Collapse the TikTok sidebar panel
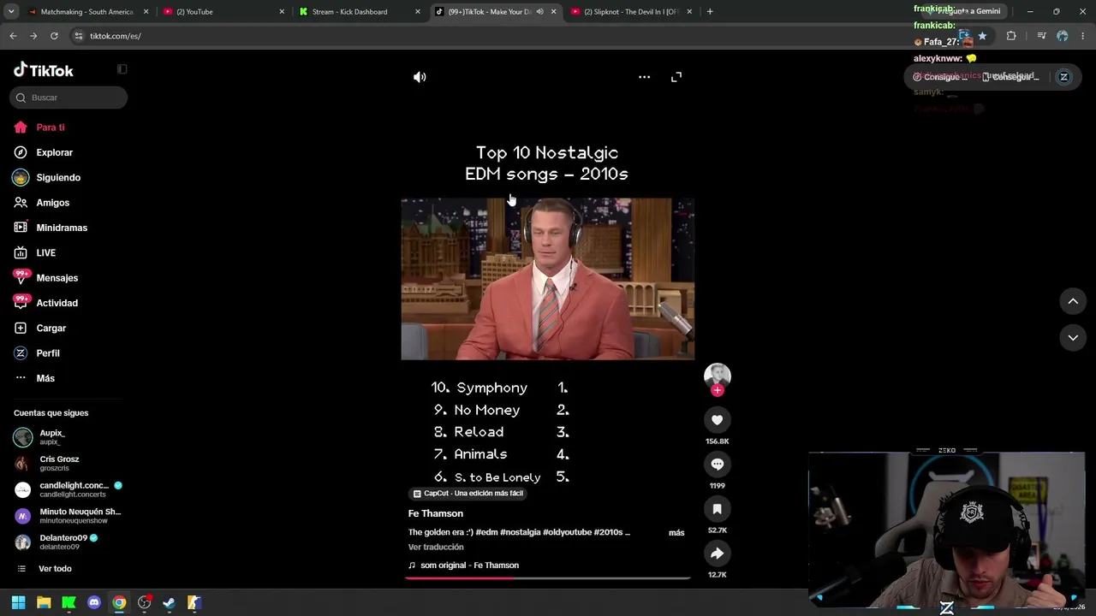This screenshot has width=1096, height=616. (x=122, y=69)
